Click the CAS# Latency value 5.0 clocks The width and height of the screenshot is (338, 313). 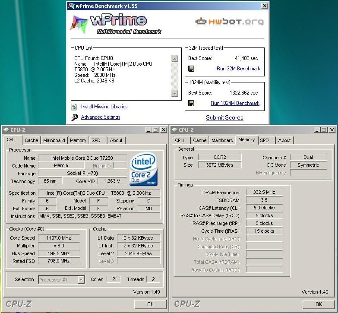264,208
